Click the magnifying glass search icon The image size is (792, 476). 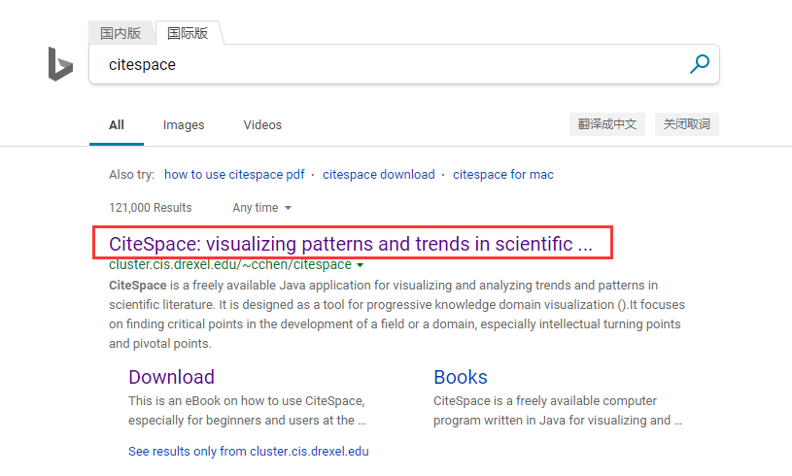(699, 64)
